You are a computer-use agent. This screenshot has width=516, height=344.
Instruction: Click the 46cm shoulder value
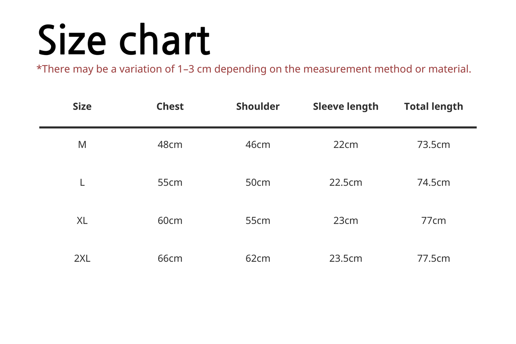pyautogui.click(x=258, y=145)
